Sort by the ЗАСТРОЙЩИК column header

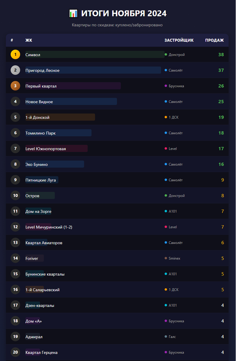click(179, 40)
